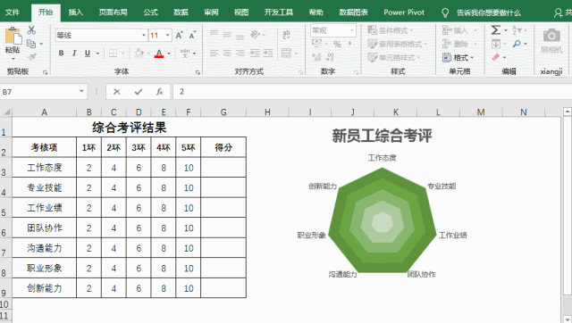Click the Fill down icon

[x=496, y=44]
